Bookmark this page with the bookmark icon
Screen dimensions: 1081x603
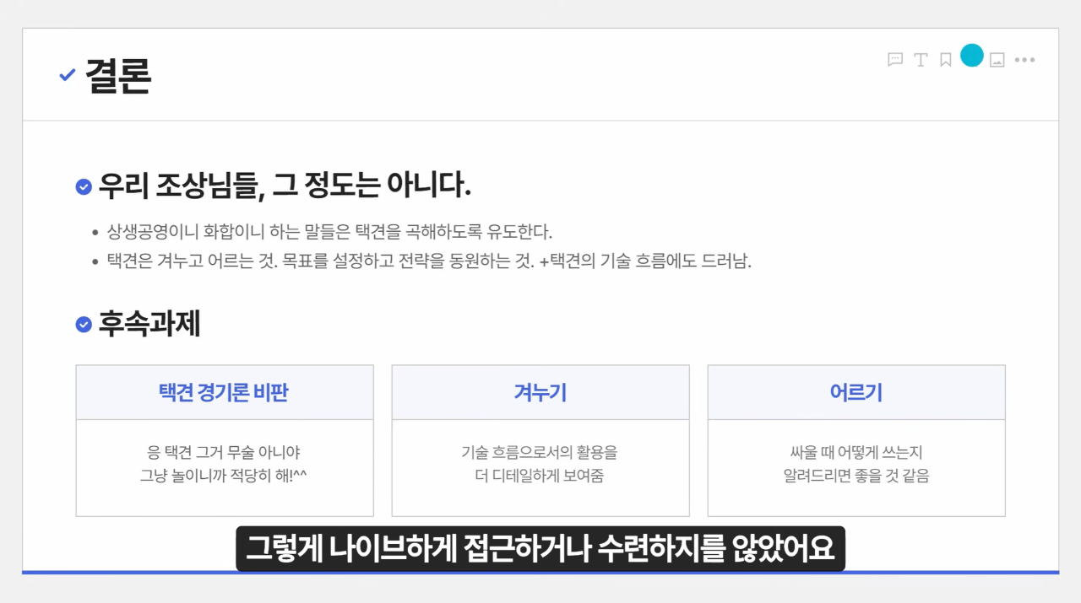click(946, 60)
